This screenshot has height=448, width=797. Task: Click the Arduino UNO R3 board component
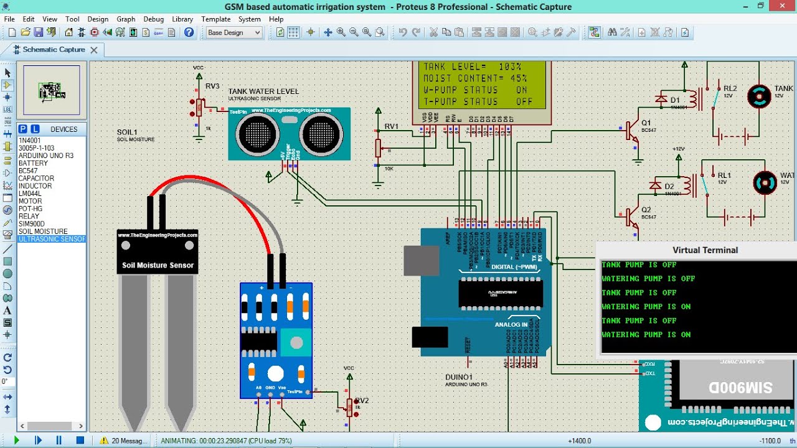point(486,292)
